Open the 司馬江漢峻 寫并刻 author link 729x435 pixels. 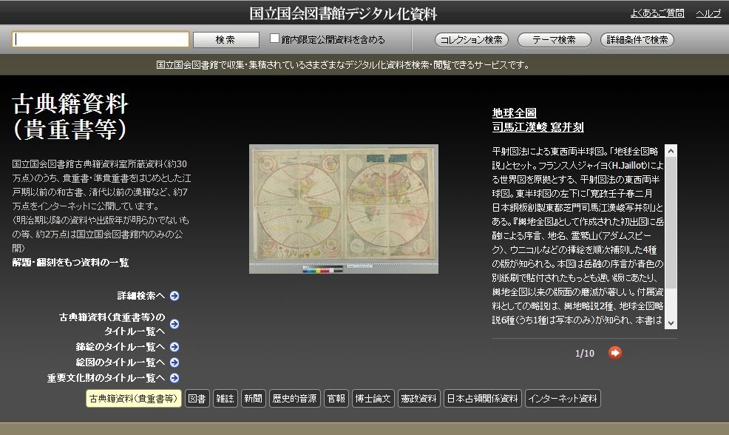[x=538, y=127]
